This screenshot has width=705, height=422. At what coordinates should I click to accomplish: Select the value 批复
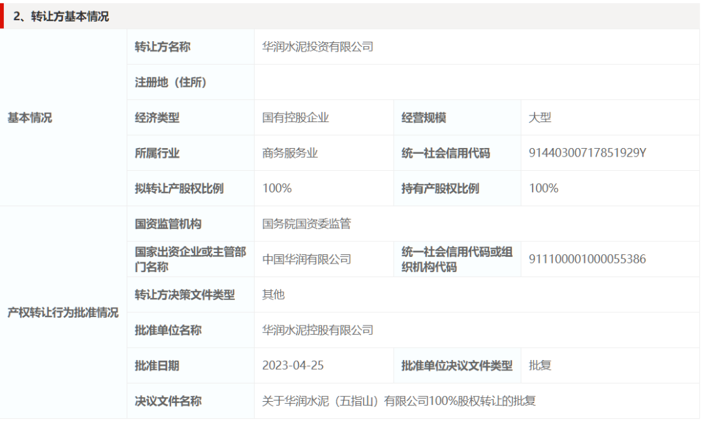[540, 366]
